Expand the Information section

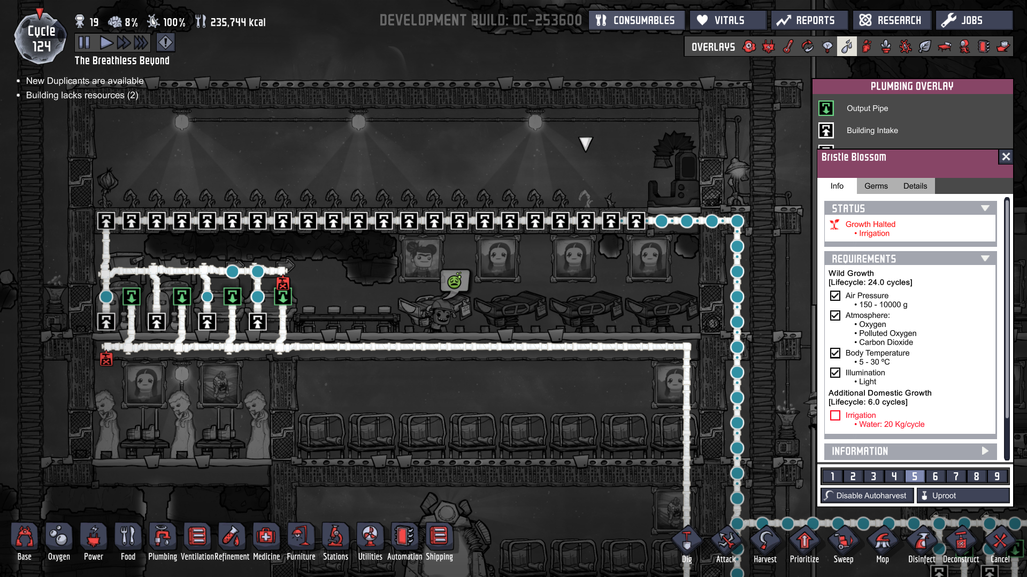pyautogui.click(x=985, y=451)
